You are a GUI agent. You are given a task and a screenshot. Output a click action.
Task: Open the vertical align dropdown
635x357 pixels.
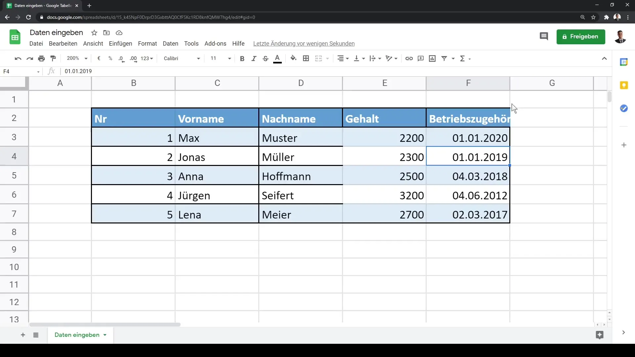pos(360,59)
